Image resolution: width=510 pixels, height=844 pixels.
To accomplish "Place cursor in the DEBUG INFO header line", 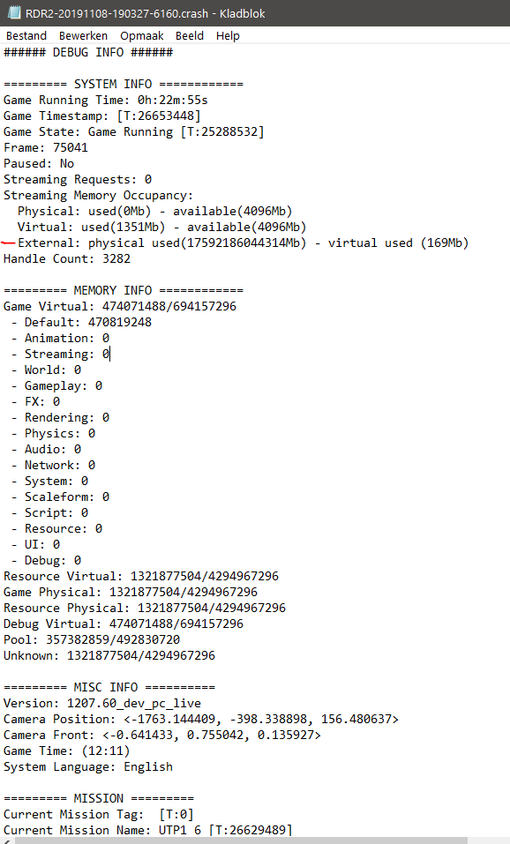I will pyautogui.click(x=88, y=52).
